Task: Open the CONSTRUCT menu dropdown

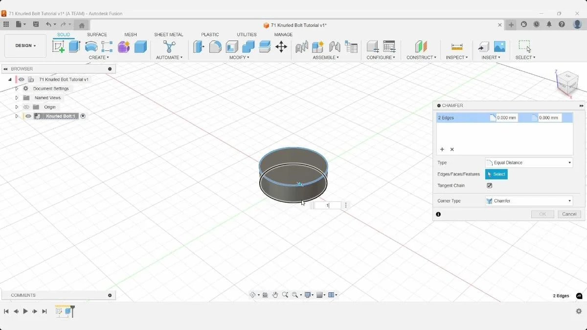Action: [x=421, y=58]
